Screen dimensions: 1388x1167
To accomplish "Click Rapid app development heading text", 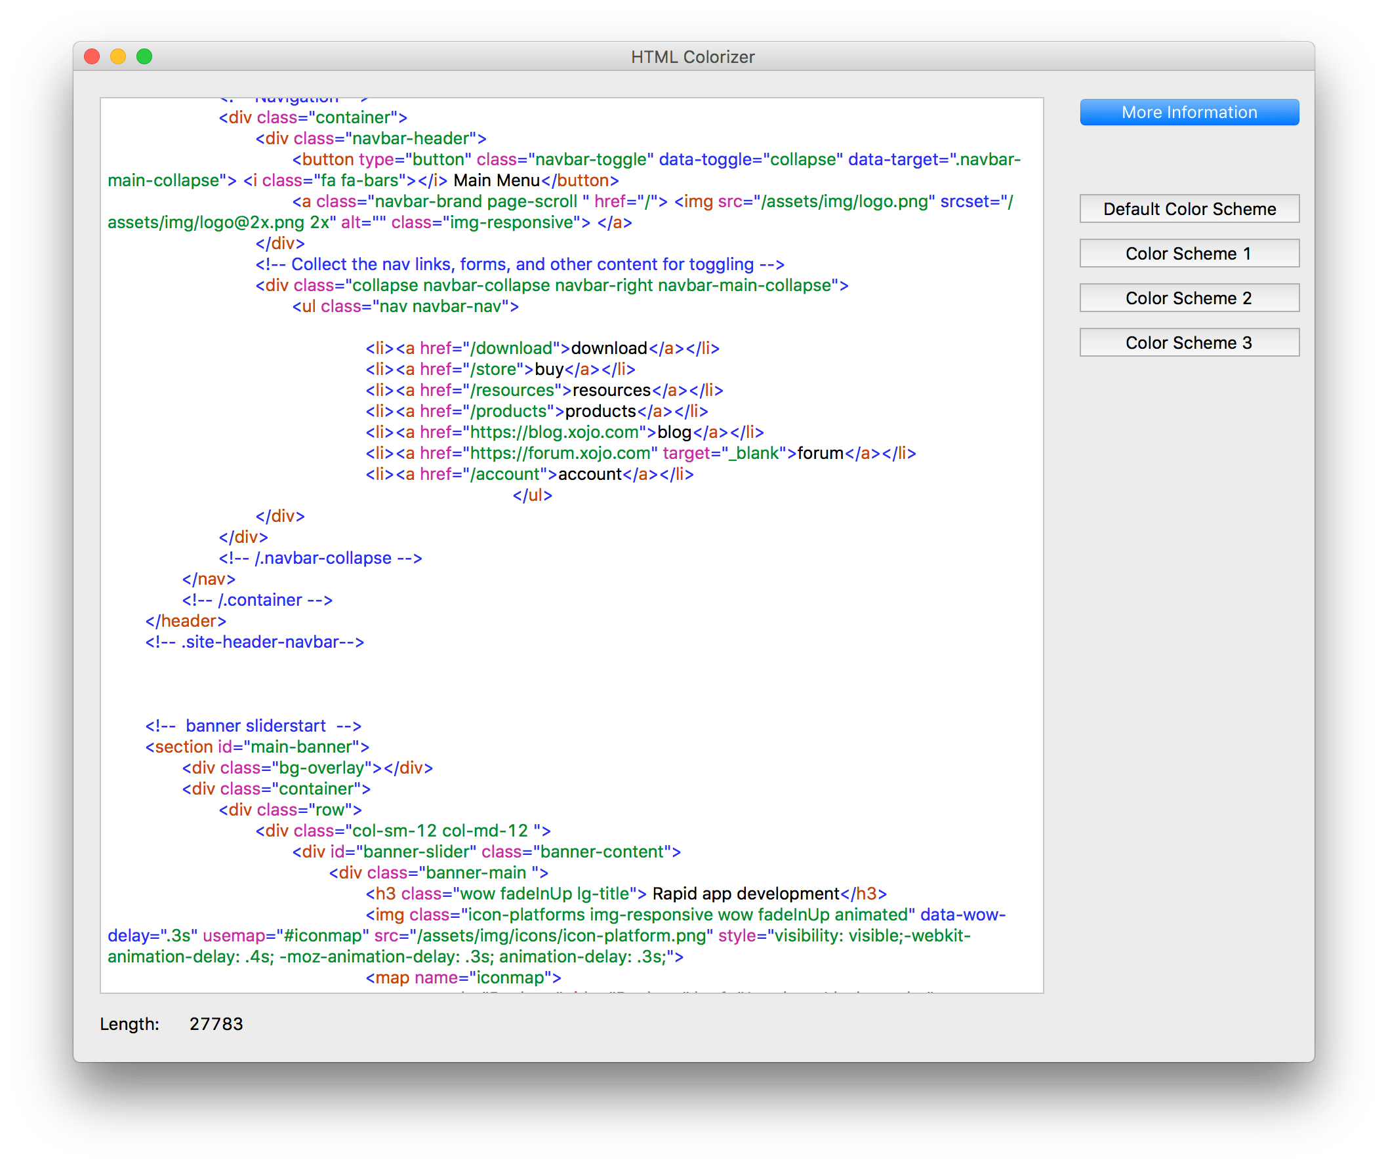I will click(745, 894).
